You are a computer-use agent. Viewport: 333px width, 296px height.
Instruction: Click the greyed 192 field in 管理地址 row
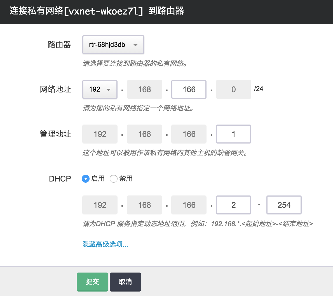coord(100,134)
